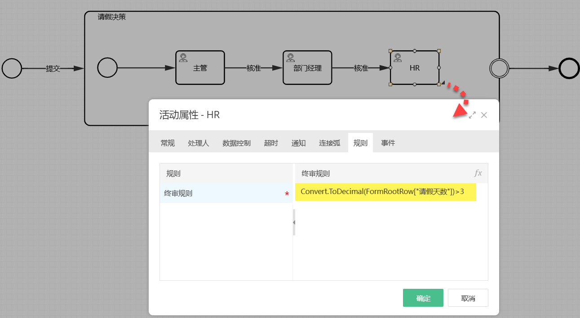This screenshot has width=580, height=318.
Task: Open the 连接弧 tab
Action: point(329,143)
